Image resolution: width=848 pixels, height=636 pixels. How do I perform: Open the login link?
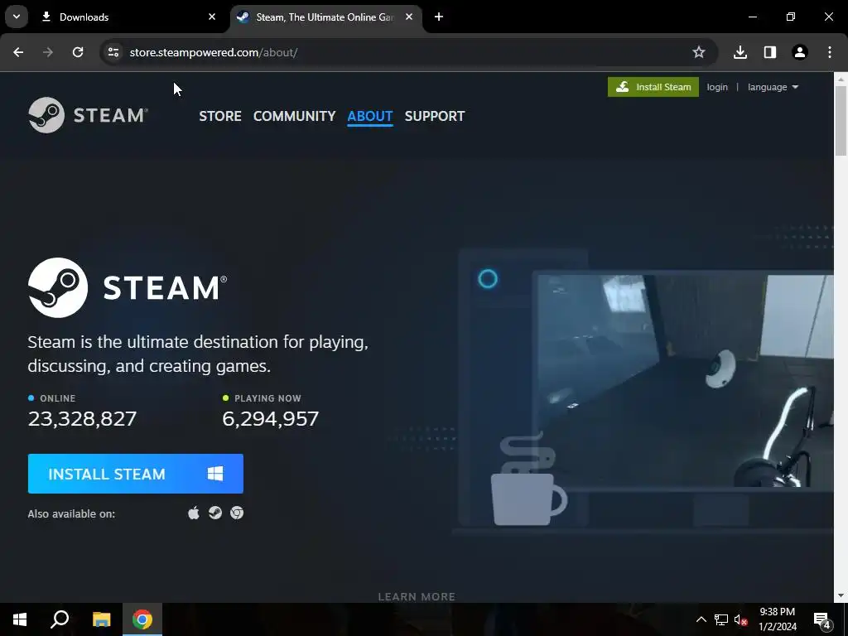717,87
